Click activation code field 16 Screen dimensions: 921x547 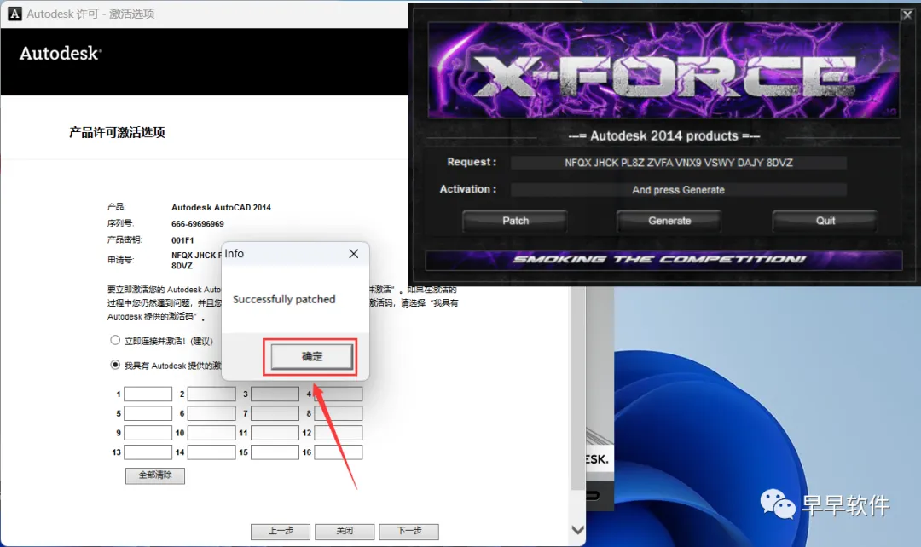tap(339, 452)
